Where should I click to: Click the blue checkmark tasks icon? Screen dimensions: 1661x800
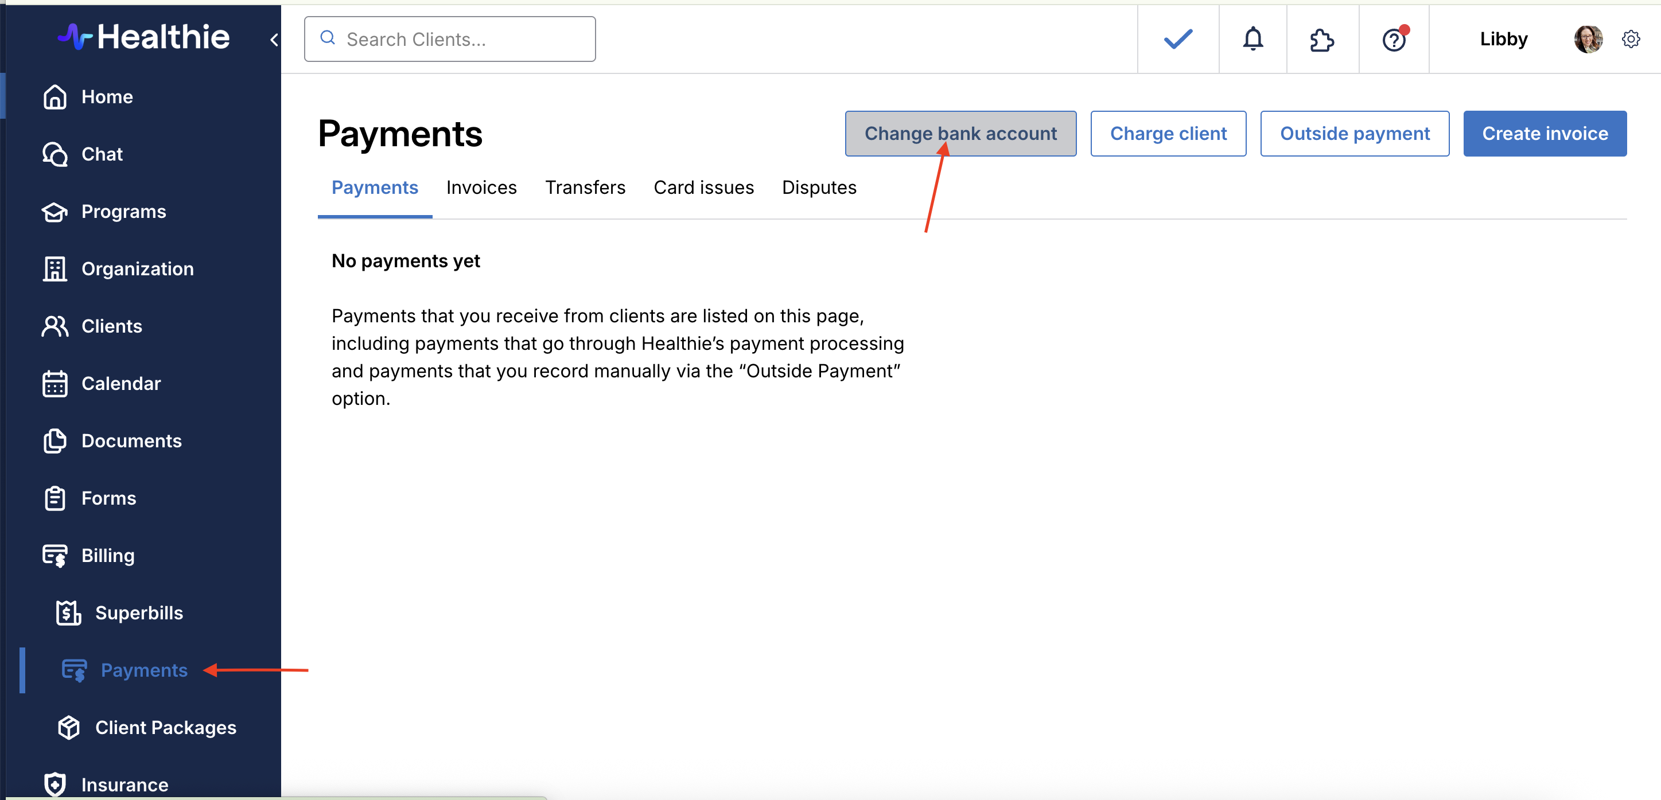click(x=1177, y=40)
